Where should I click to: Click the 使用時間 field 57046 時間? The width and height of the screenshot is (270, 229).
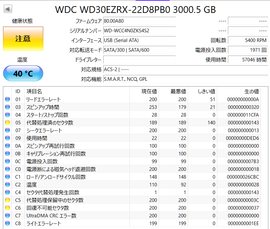pos(248,60)
